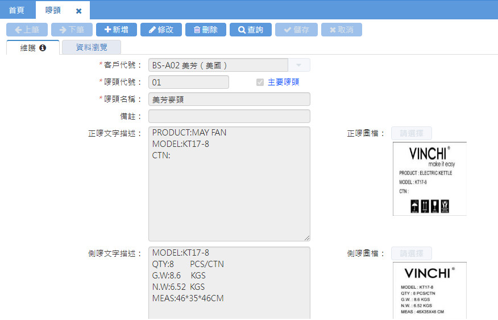Screen dimensions: 498x320
Task: Click the info icon on 維護 tab
Action: [43, 48]
